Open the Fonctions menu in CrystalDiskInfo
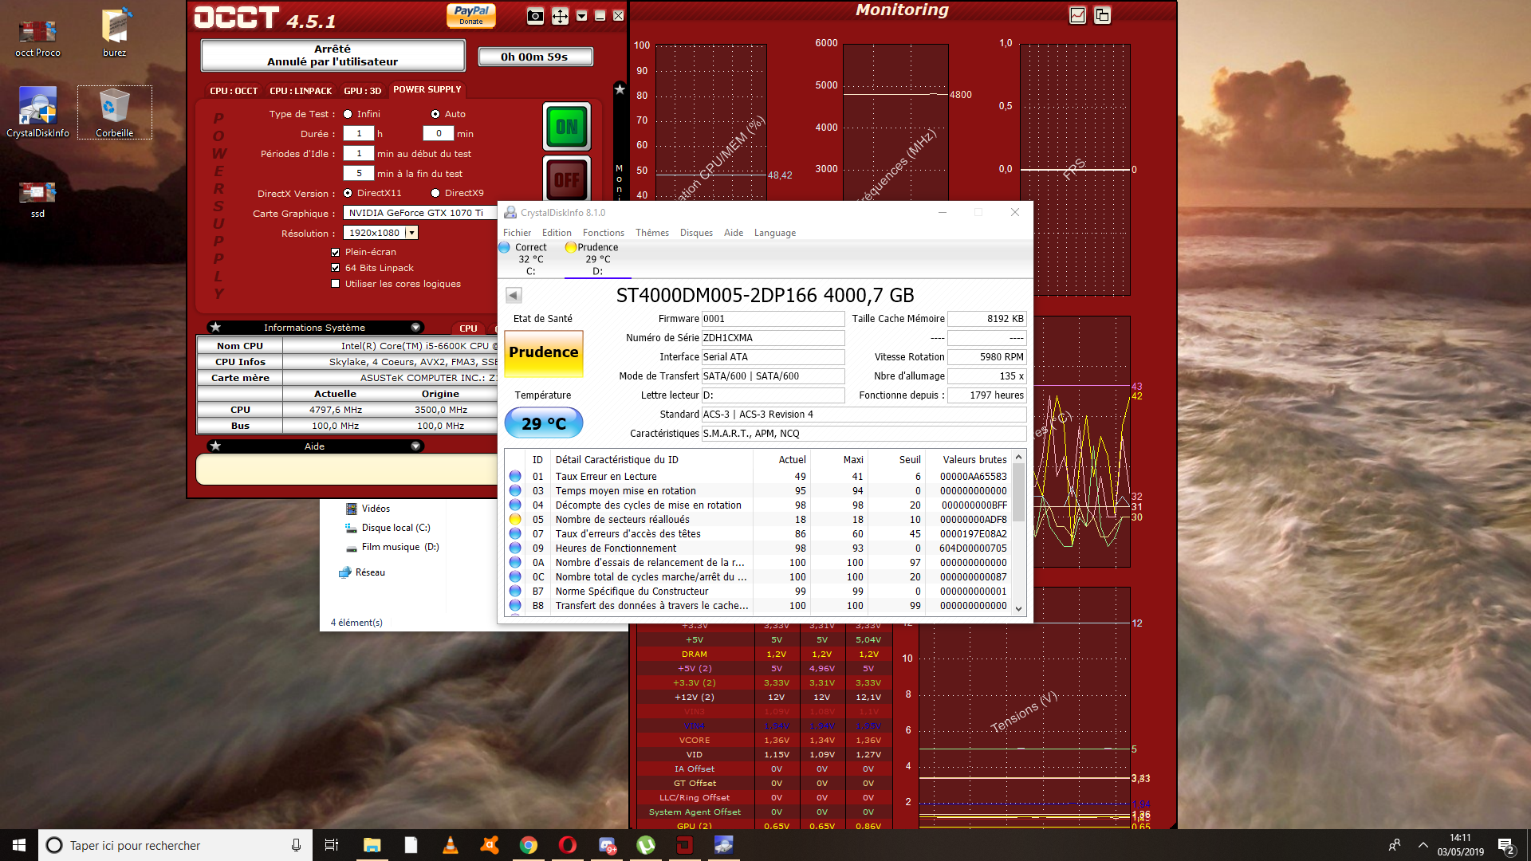The height and width of the screenshot is (861, 1531). point(603,233)
